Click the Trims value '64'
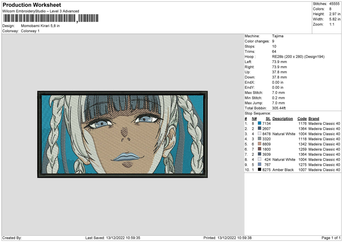The image size is (343, 242). tap(274, 52)
